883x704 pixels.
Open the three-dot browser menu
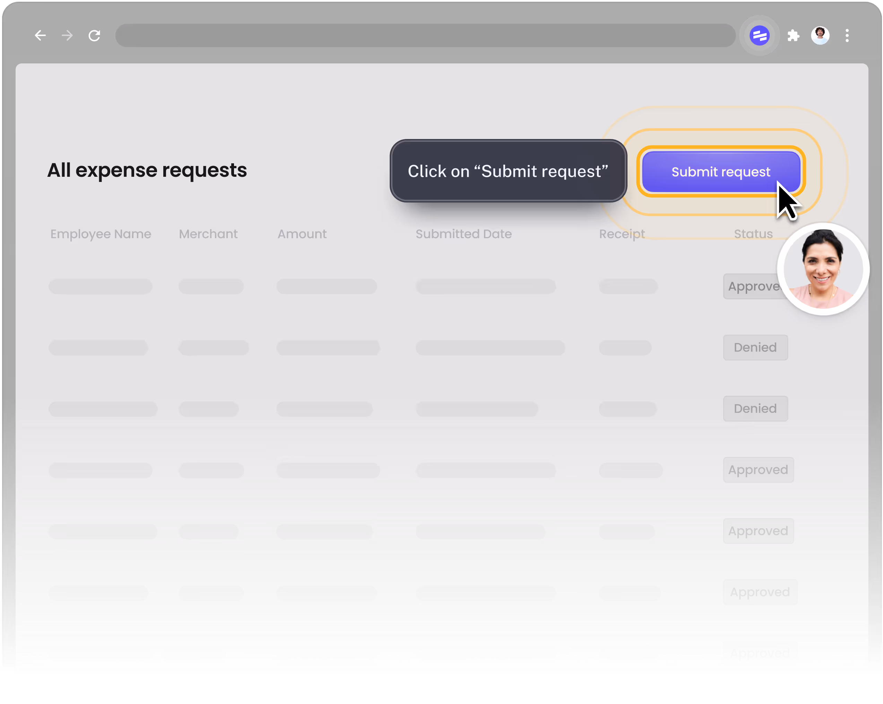(x=847, y=36)
